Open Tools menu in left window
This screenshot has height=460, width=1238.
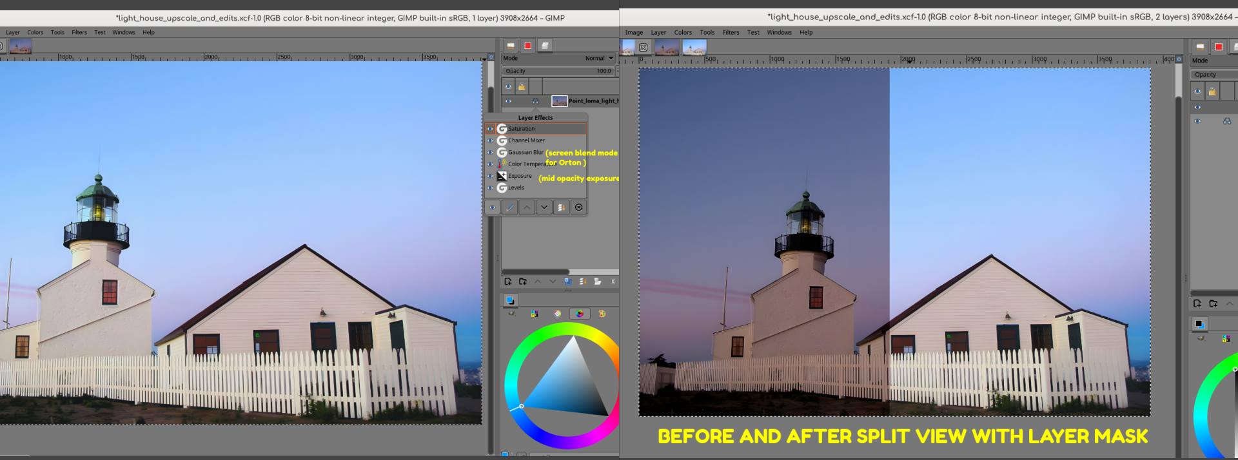[x=57, y=32]
